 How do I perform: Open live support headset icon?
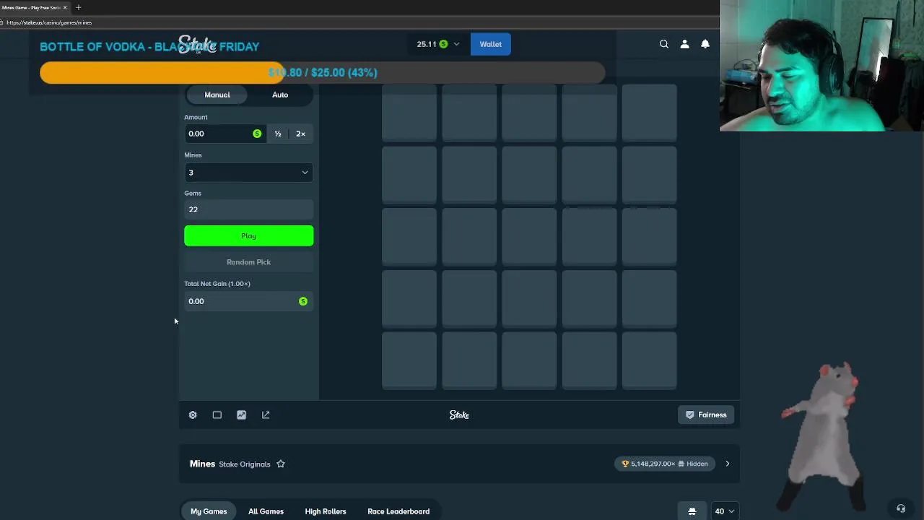point(900,508)
